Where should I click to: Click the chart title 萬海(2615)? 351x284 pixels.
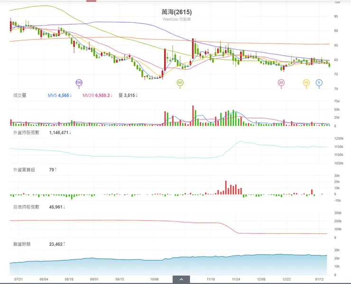[176, 12]
